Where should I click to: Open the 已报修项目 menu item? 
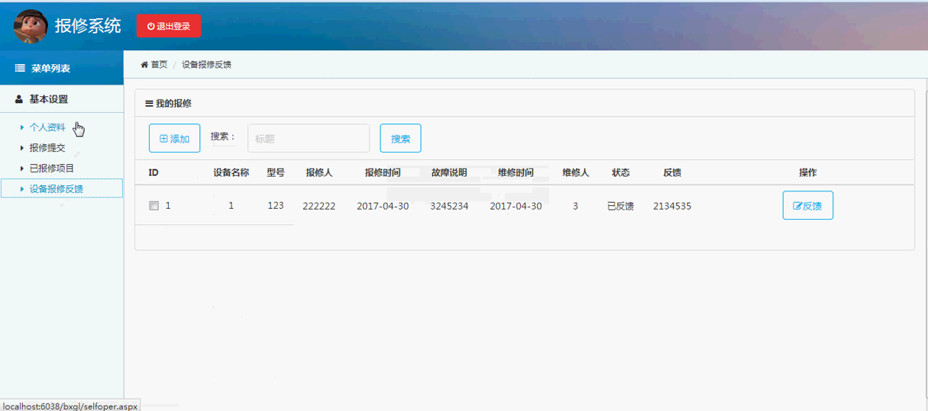tap(52, 168)
